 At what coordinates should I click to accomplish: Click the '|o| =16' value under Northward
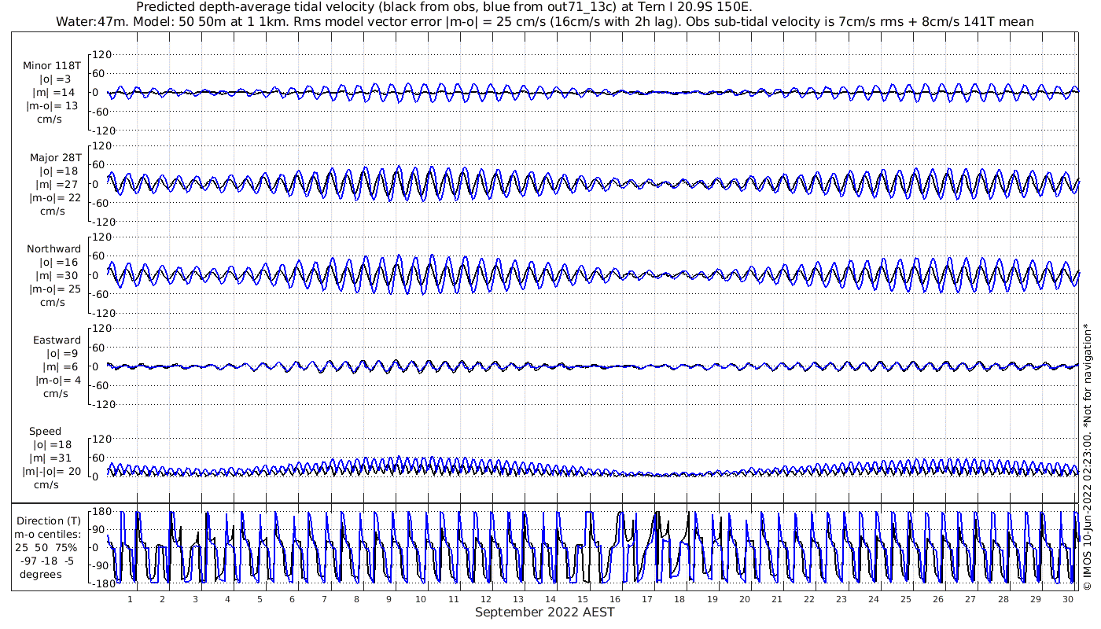point(59,263)
